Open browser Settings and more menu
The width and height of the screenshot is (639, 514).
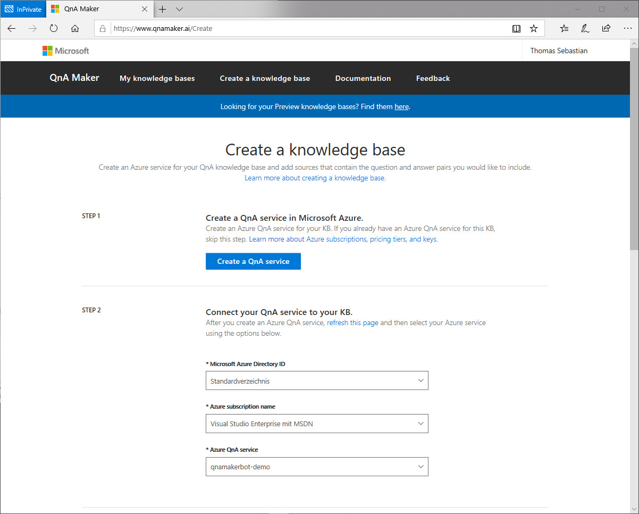627,29
